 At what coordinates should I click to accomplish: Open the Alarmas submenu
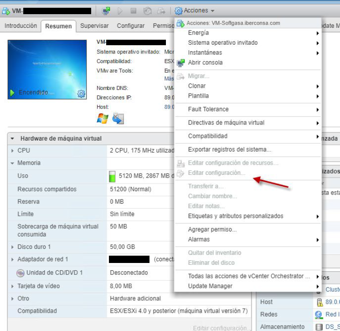click(x=247, y=240)
